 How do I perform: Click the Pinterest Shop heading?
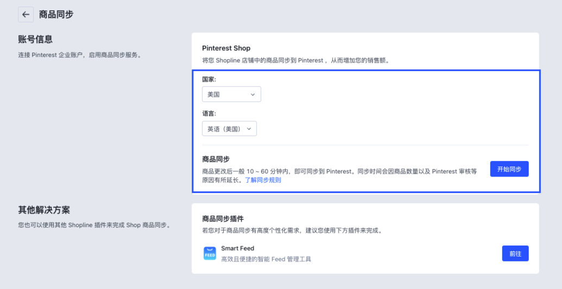[226, 48]
